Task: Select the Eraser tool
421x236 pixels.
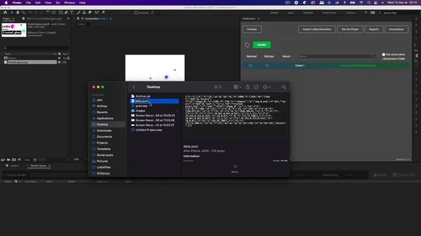Action: click(89, 12)
